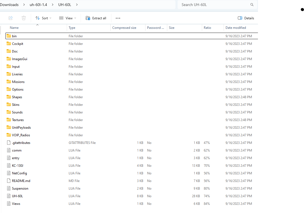Select the VOIP_Radios folder icon
This screenshot has width=304, height=213.
tap(9, 135)
